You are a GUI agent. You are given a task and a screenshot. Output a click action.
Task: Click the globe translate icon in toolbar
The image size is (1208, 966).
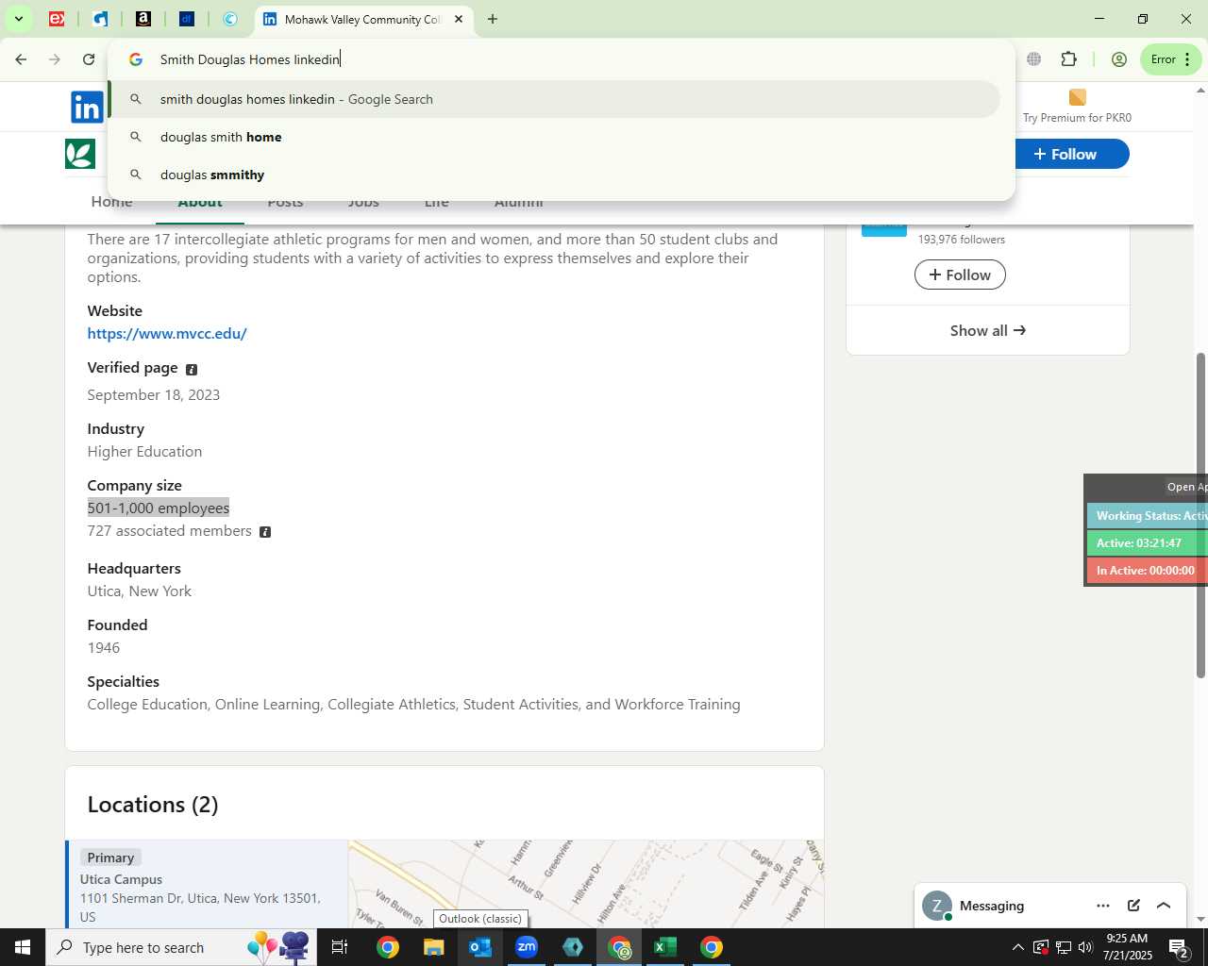pos(1034,59)
